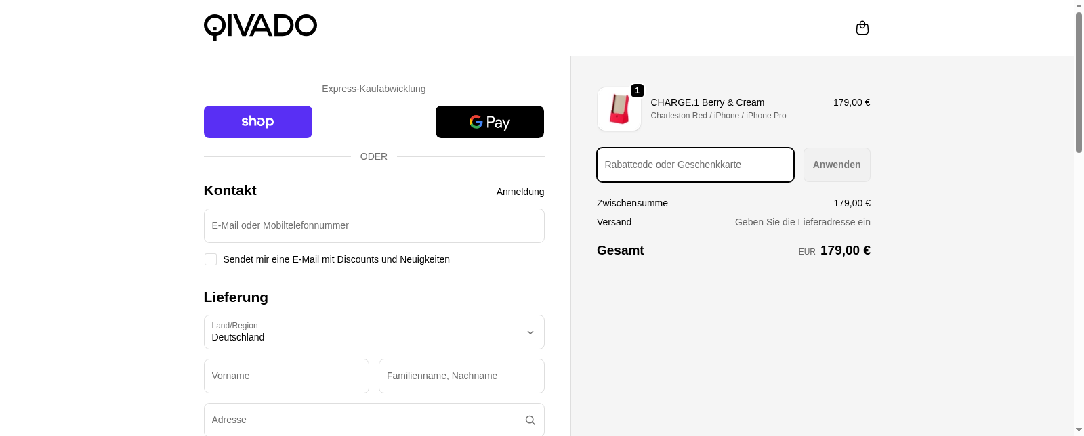Viewport: 1084px width, 436px height.
Task: Click the quantity badge on product image
Action: click(637, 91)
